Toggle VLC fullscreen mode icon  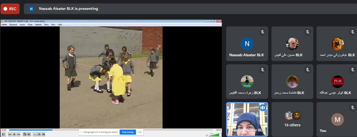pyautogui.click(x=25, y=134)
